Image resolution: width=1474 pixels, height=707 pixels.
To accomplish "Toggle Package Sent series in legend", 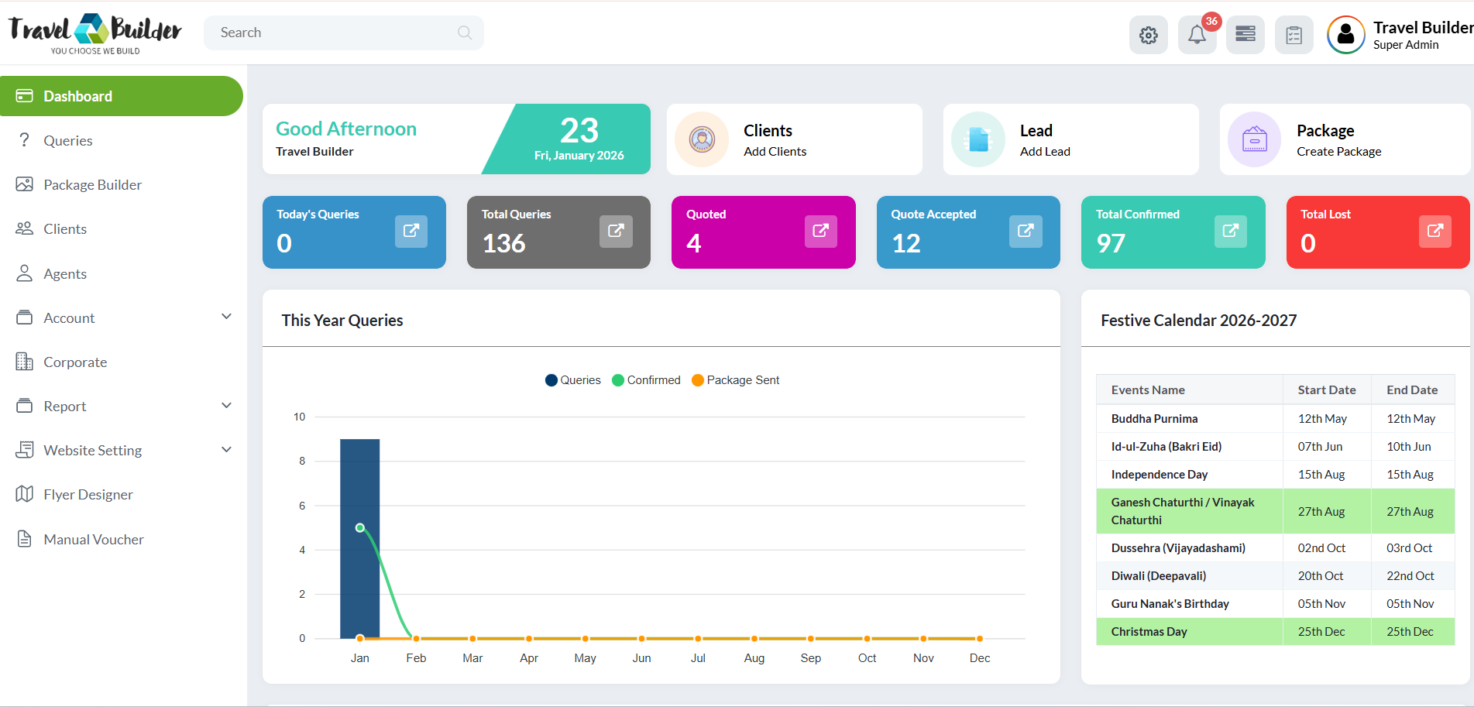I will coord(735,380).
